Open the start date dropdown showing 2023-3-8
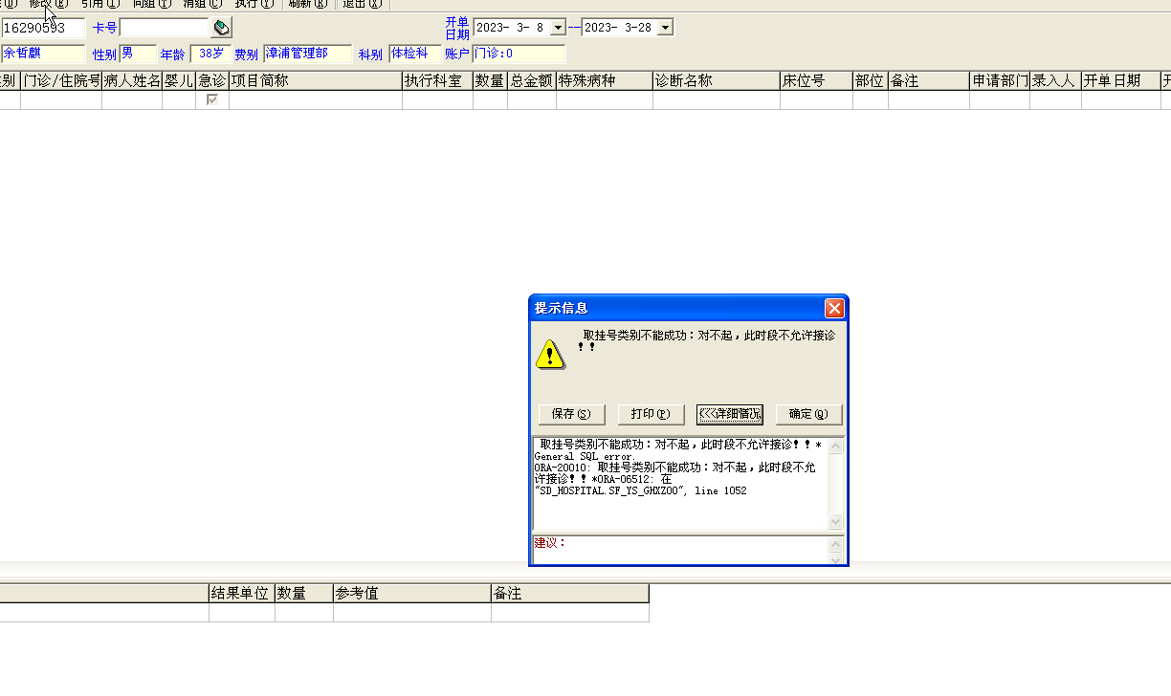 click(x=559, y=28)
